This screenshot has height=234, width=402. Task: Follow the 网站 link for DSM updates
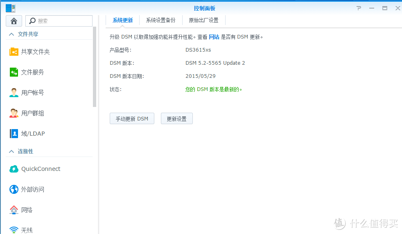pyautogui.click(x=214, y=37)
